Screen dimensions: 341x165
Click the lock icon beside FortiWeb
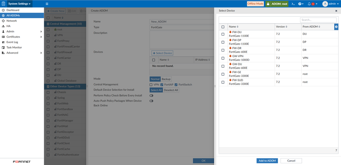pos(55,104)
